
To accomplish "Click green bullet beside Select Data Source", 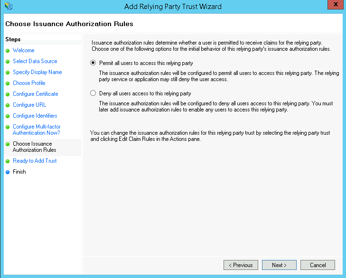I will coord(8,62).
